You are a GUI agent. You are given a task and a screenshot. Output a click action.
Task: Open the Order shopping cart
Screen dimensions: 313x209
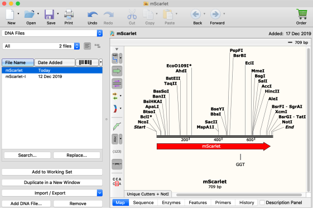pyautogui.click(x=302, y=14)
